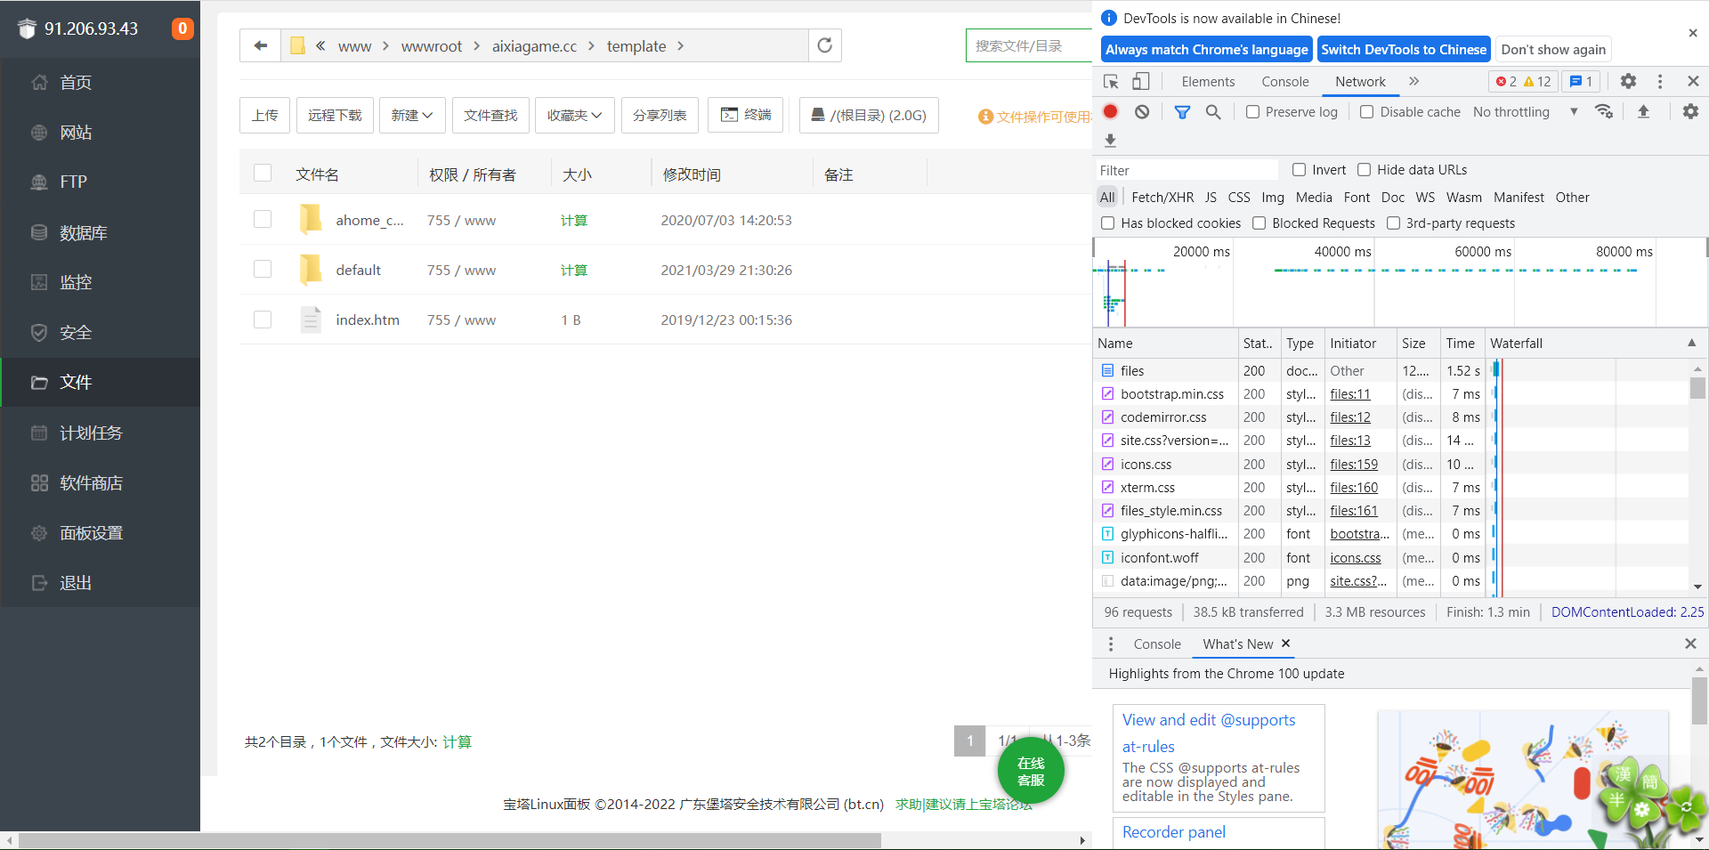The height and width of the screenshot is (850, 1709).
Task: Click the network Filter text input
Action: click(1187, 170)
